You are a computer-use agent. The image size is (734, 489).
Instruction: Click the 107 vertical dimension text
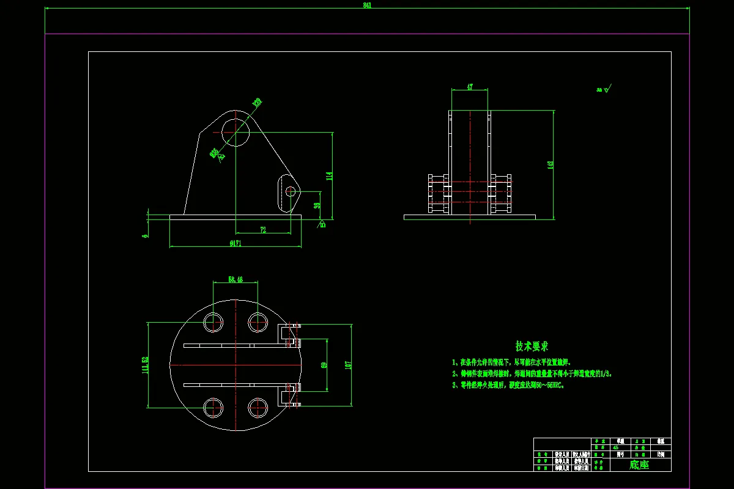click(348, 365)
